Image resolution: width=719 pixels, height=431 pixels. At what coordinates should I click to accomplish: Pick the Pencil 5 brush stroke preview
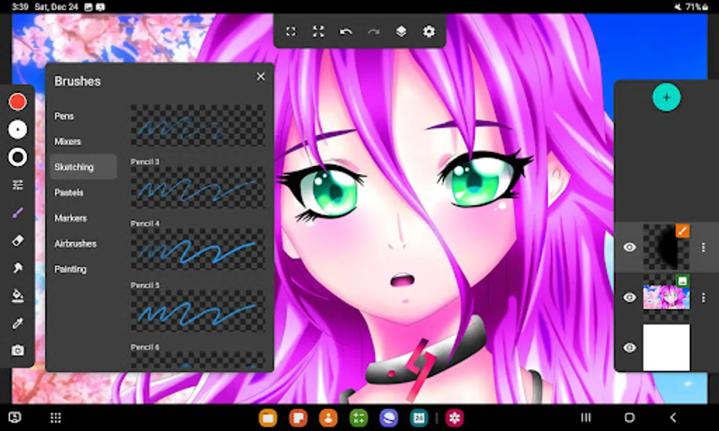(x=197, y=311)
